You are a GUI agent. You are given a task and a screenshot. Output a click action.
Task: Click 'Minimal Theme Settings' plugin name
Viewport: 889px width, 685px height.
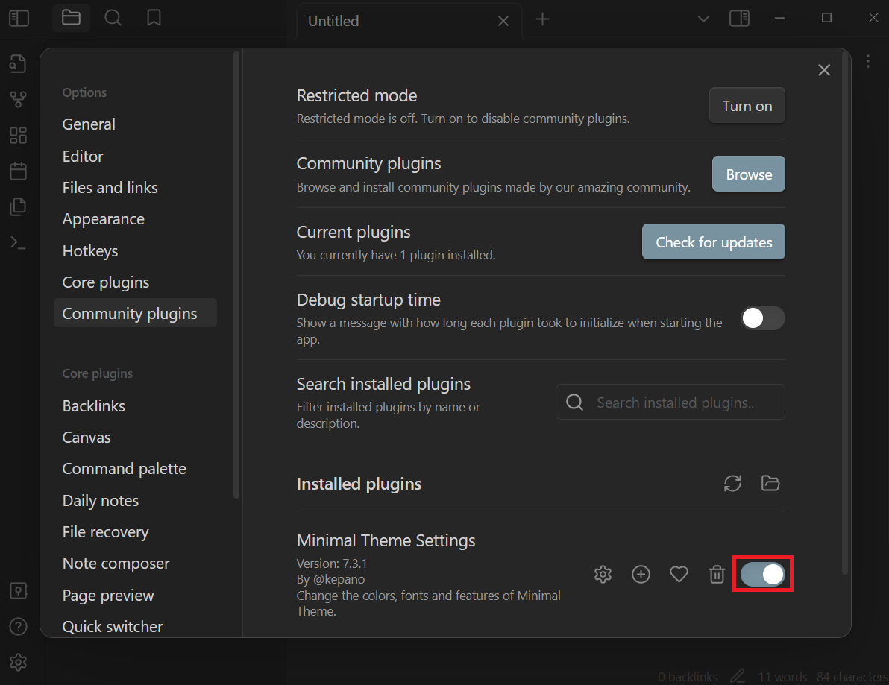[386, 540]
